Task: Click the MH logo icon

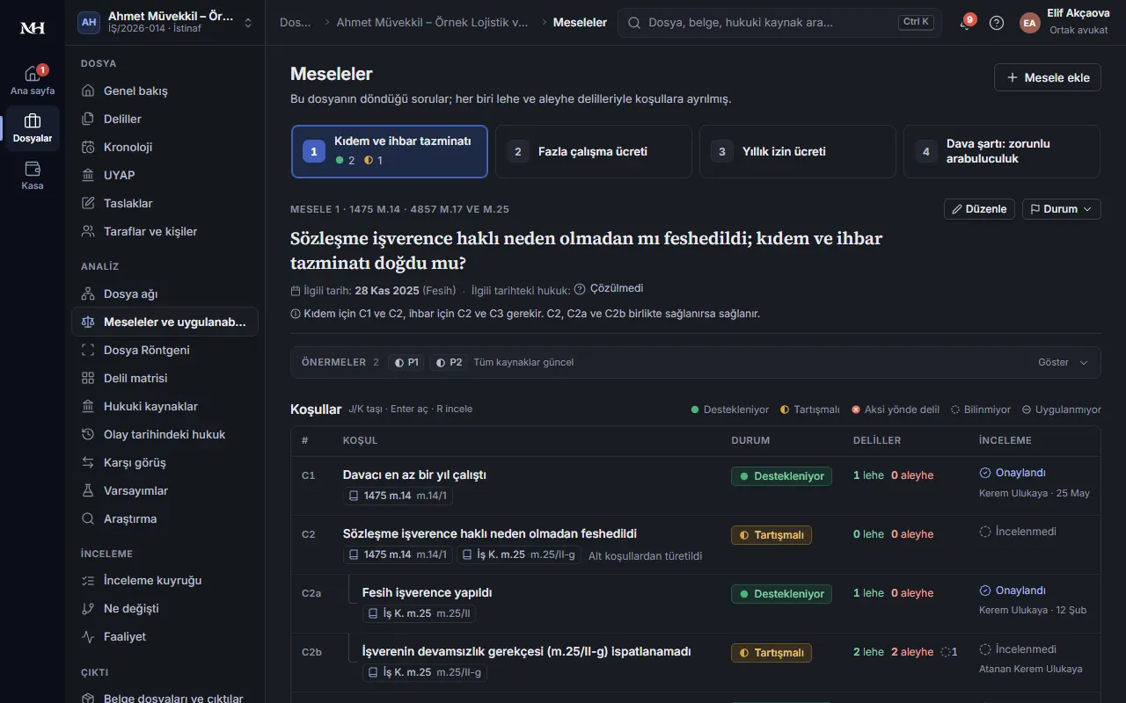Action: 33,28
